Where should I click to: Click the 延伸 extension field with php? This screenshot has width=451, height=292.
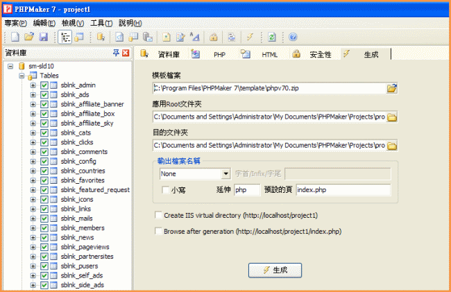tap(247, 190)
